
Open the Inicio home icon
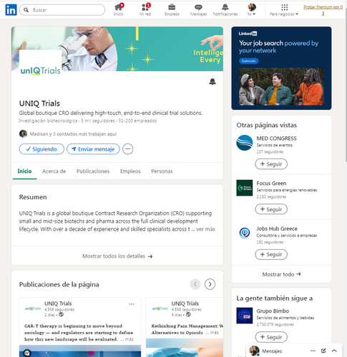119,10
